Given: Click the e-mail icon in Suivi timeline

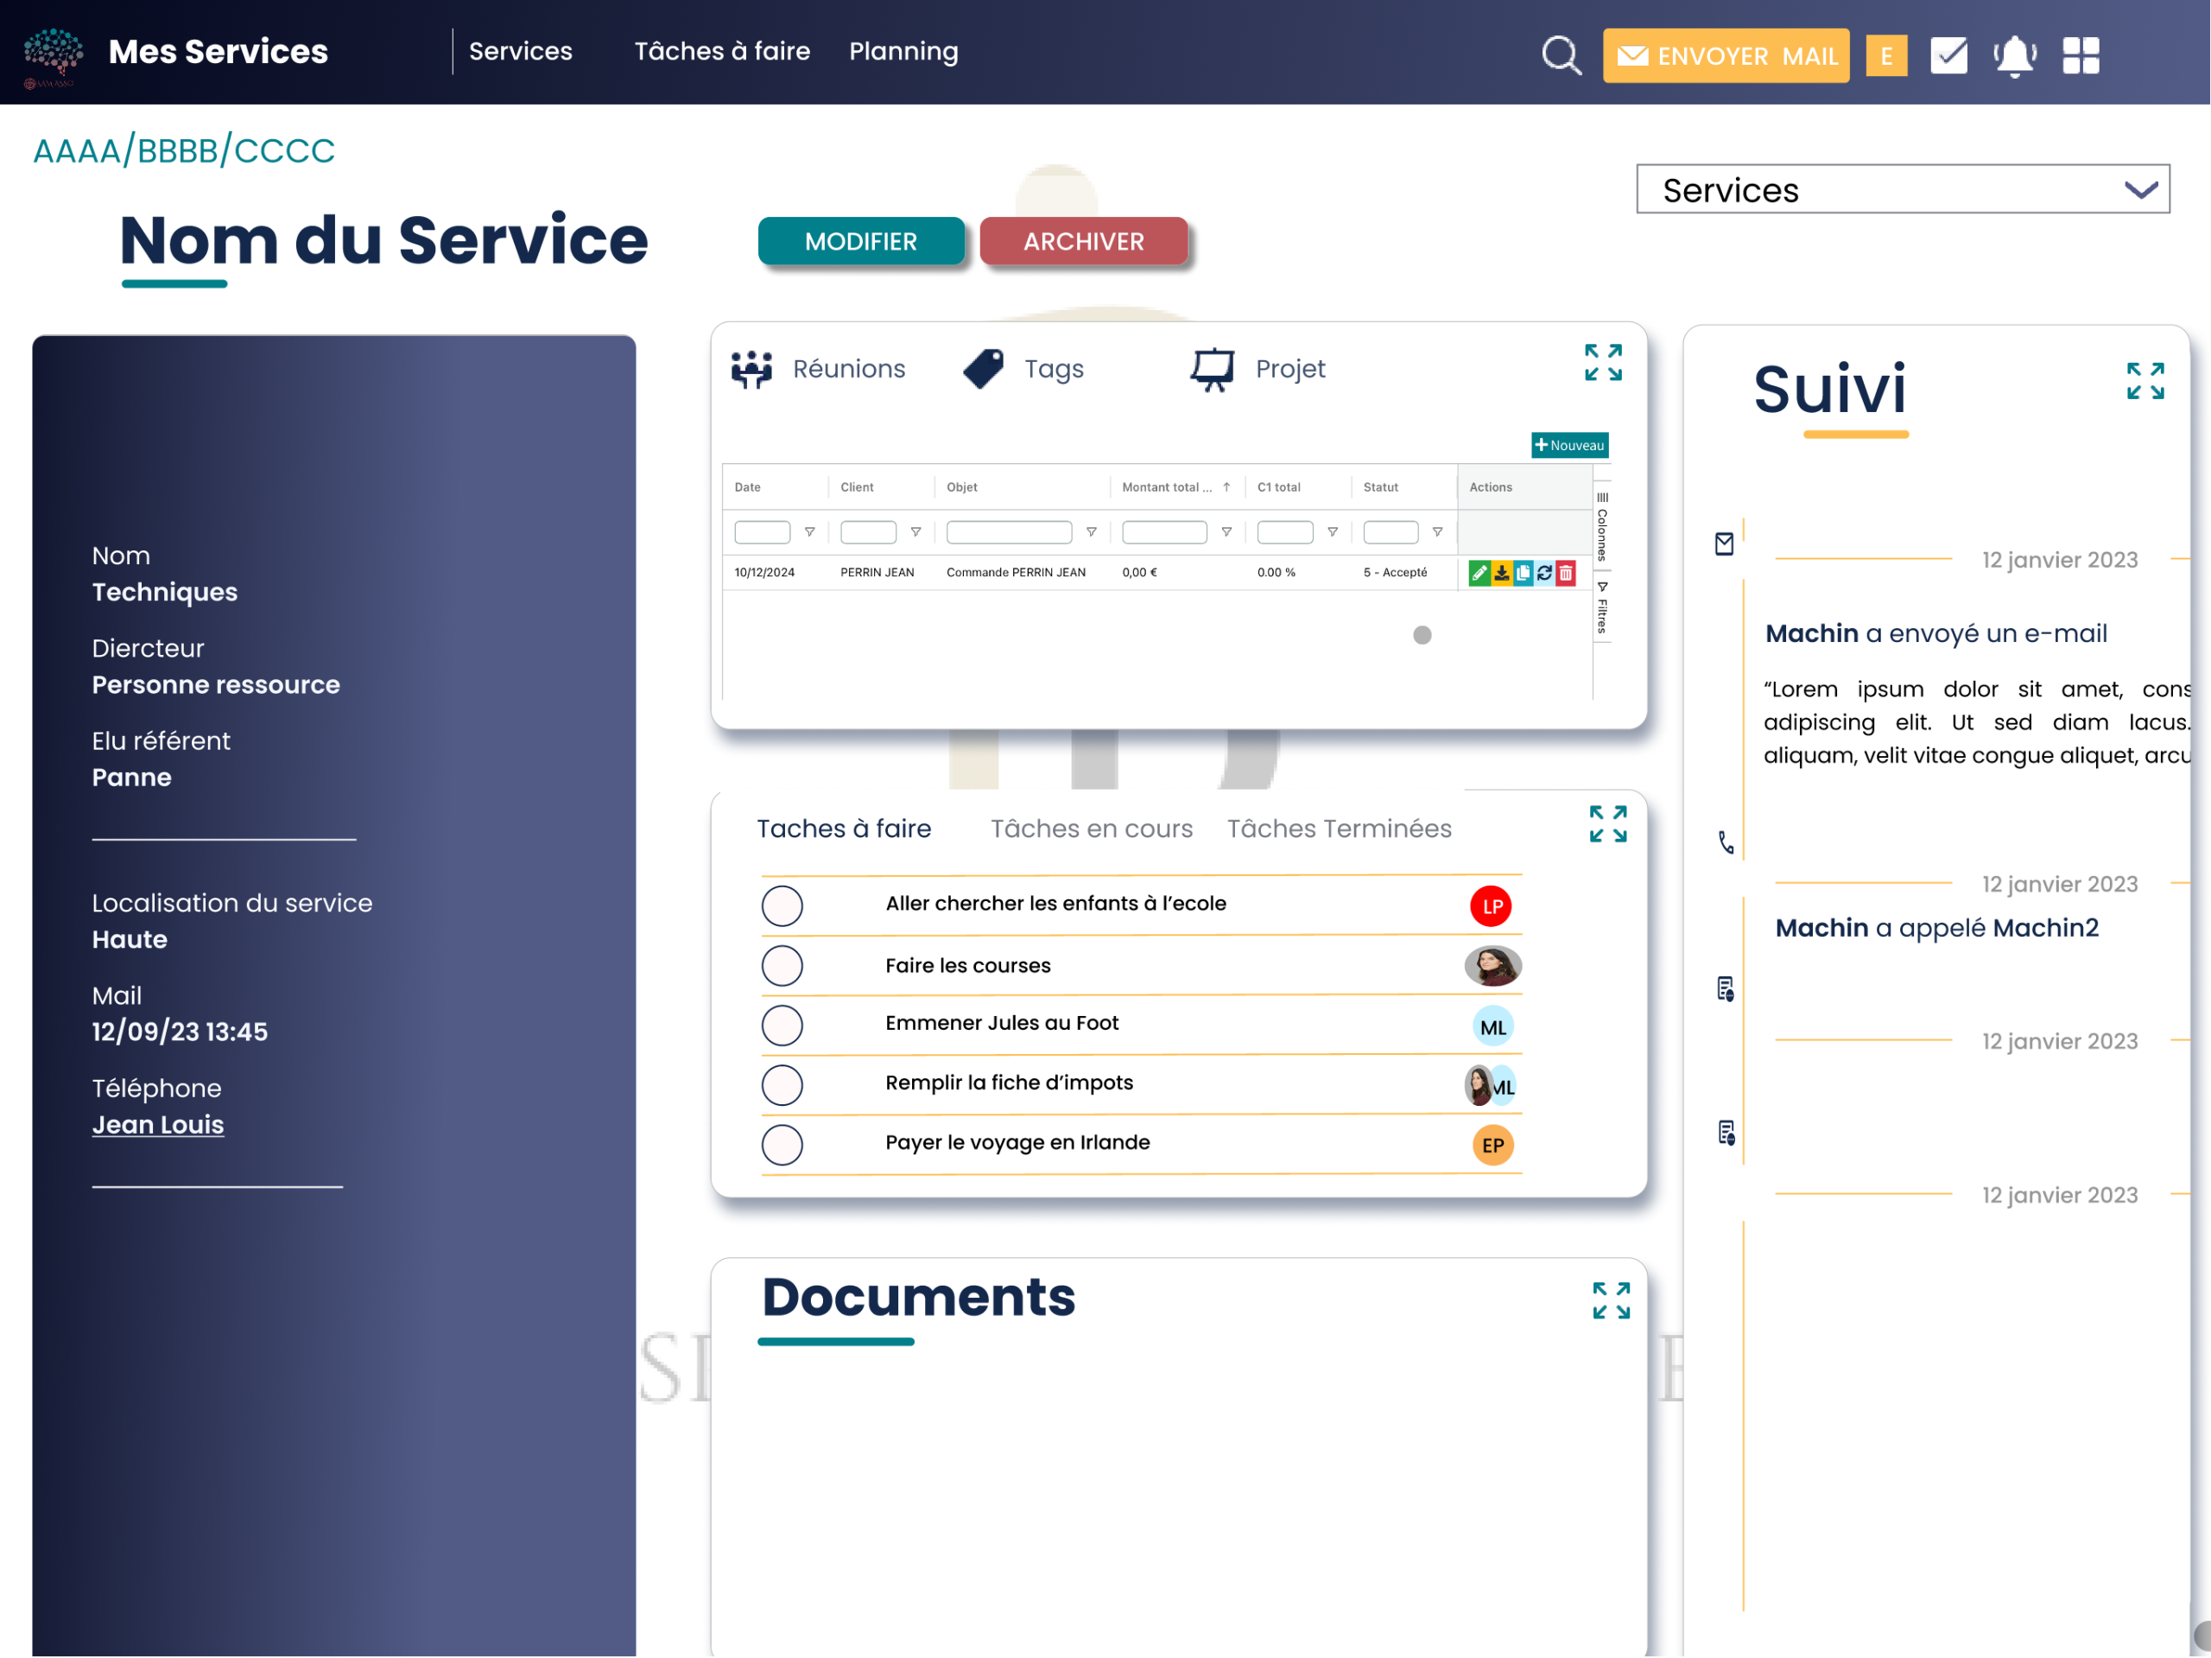Looking at the screenshot, I should point(1724,543).
